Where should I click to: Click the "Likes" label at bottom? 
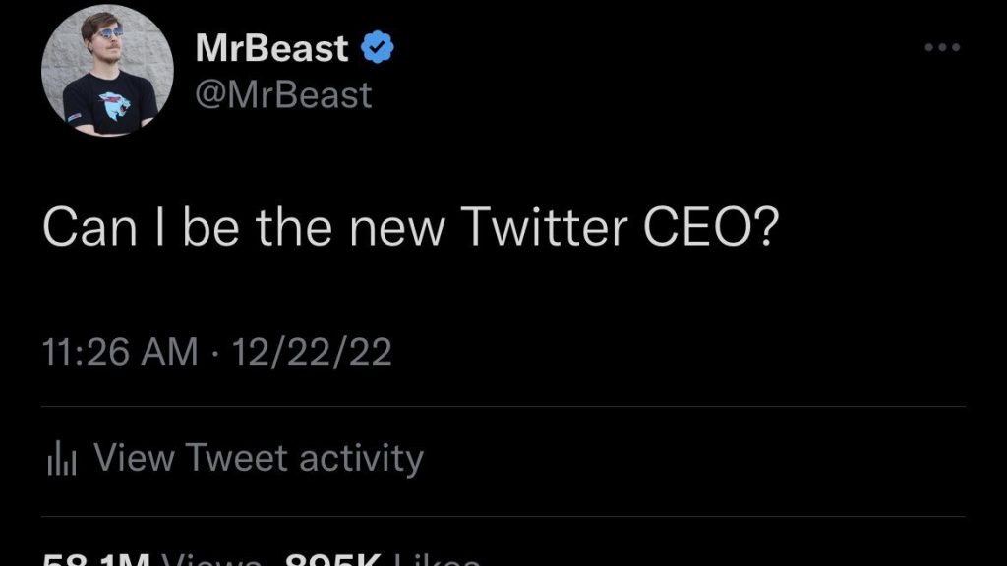click(x=437, y=562)
